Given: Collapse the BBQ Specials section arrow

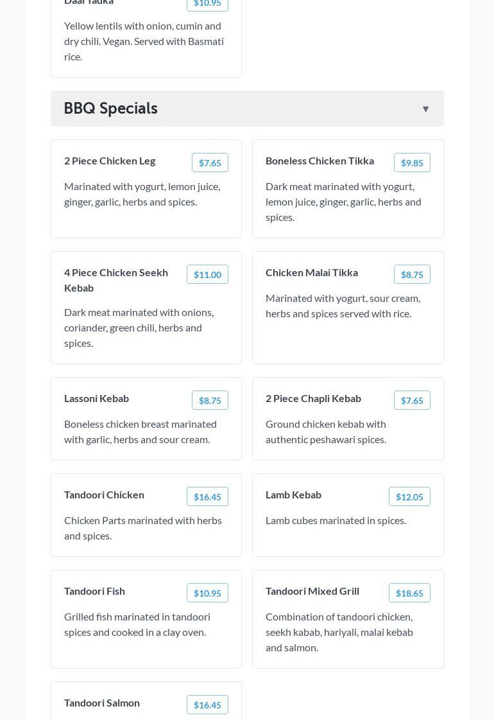Looking at the screenshot, I should [425, 109].
